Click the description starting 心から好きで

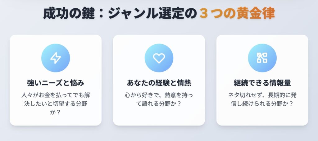click(x=159, y=99)
